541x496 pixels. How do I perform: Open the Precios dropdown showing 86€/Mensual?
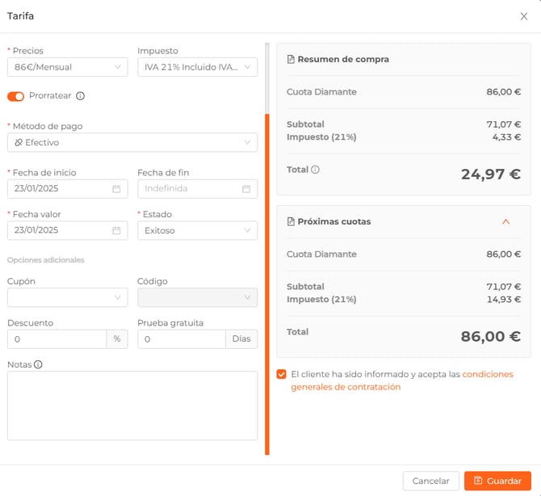click(67, 67)
